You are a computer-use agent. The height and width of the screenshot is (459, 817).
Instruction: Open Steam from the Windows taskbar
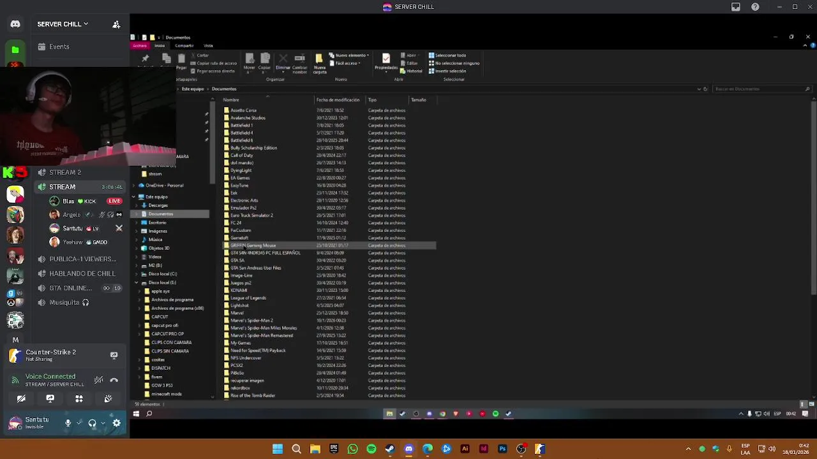click(390, 449)
